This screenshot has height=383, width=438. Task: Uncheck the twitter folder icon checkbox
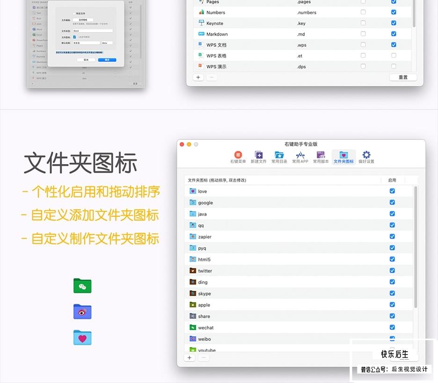392,270
